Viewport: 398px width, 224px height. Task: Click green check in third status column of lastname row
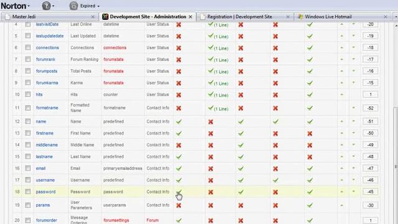click(x=241, y=157)
